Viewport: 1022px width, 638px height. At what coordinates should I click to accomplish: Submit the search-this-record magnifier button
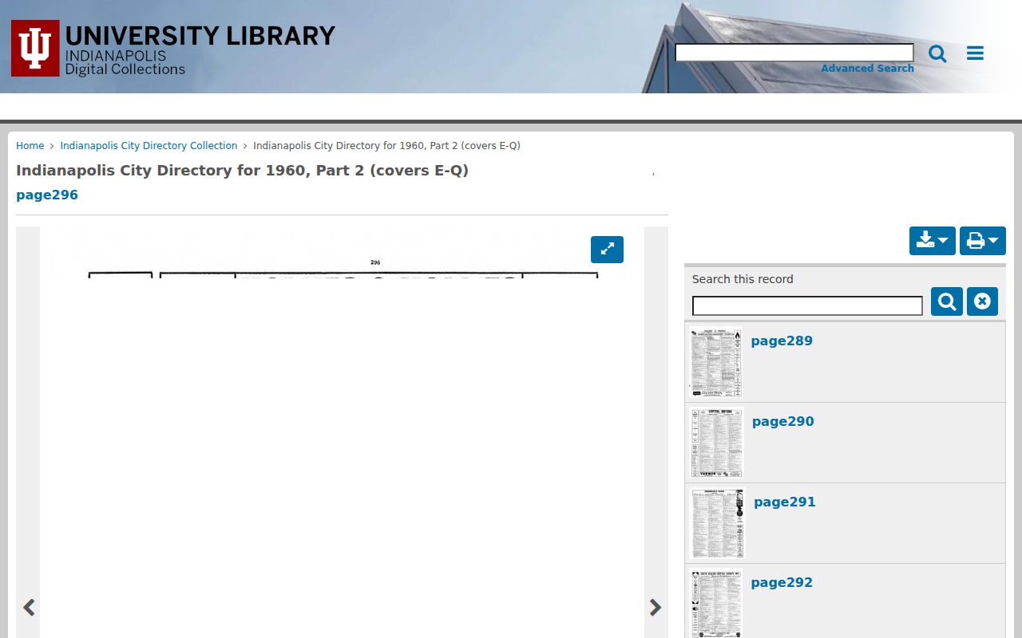(947, 301)
